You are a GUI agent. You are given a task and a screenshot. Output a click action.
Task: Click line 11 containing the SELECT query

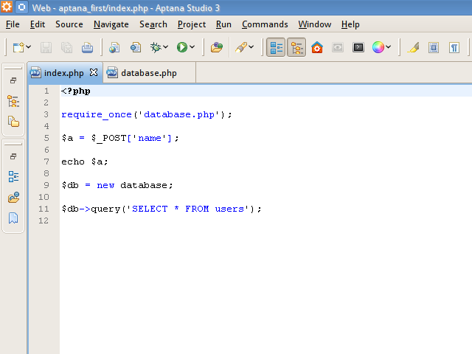pyautogui.click(x=162, y=209)
